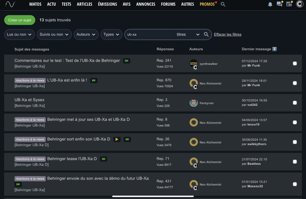
Task: Jump to last page of Commentaires sur le test
Action: [127, 61]
